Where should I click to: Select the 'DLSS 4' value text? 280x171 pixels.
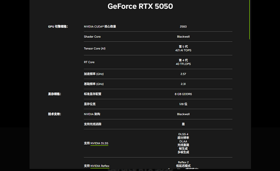pos(183,134)
